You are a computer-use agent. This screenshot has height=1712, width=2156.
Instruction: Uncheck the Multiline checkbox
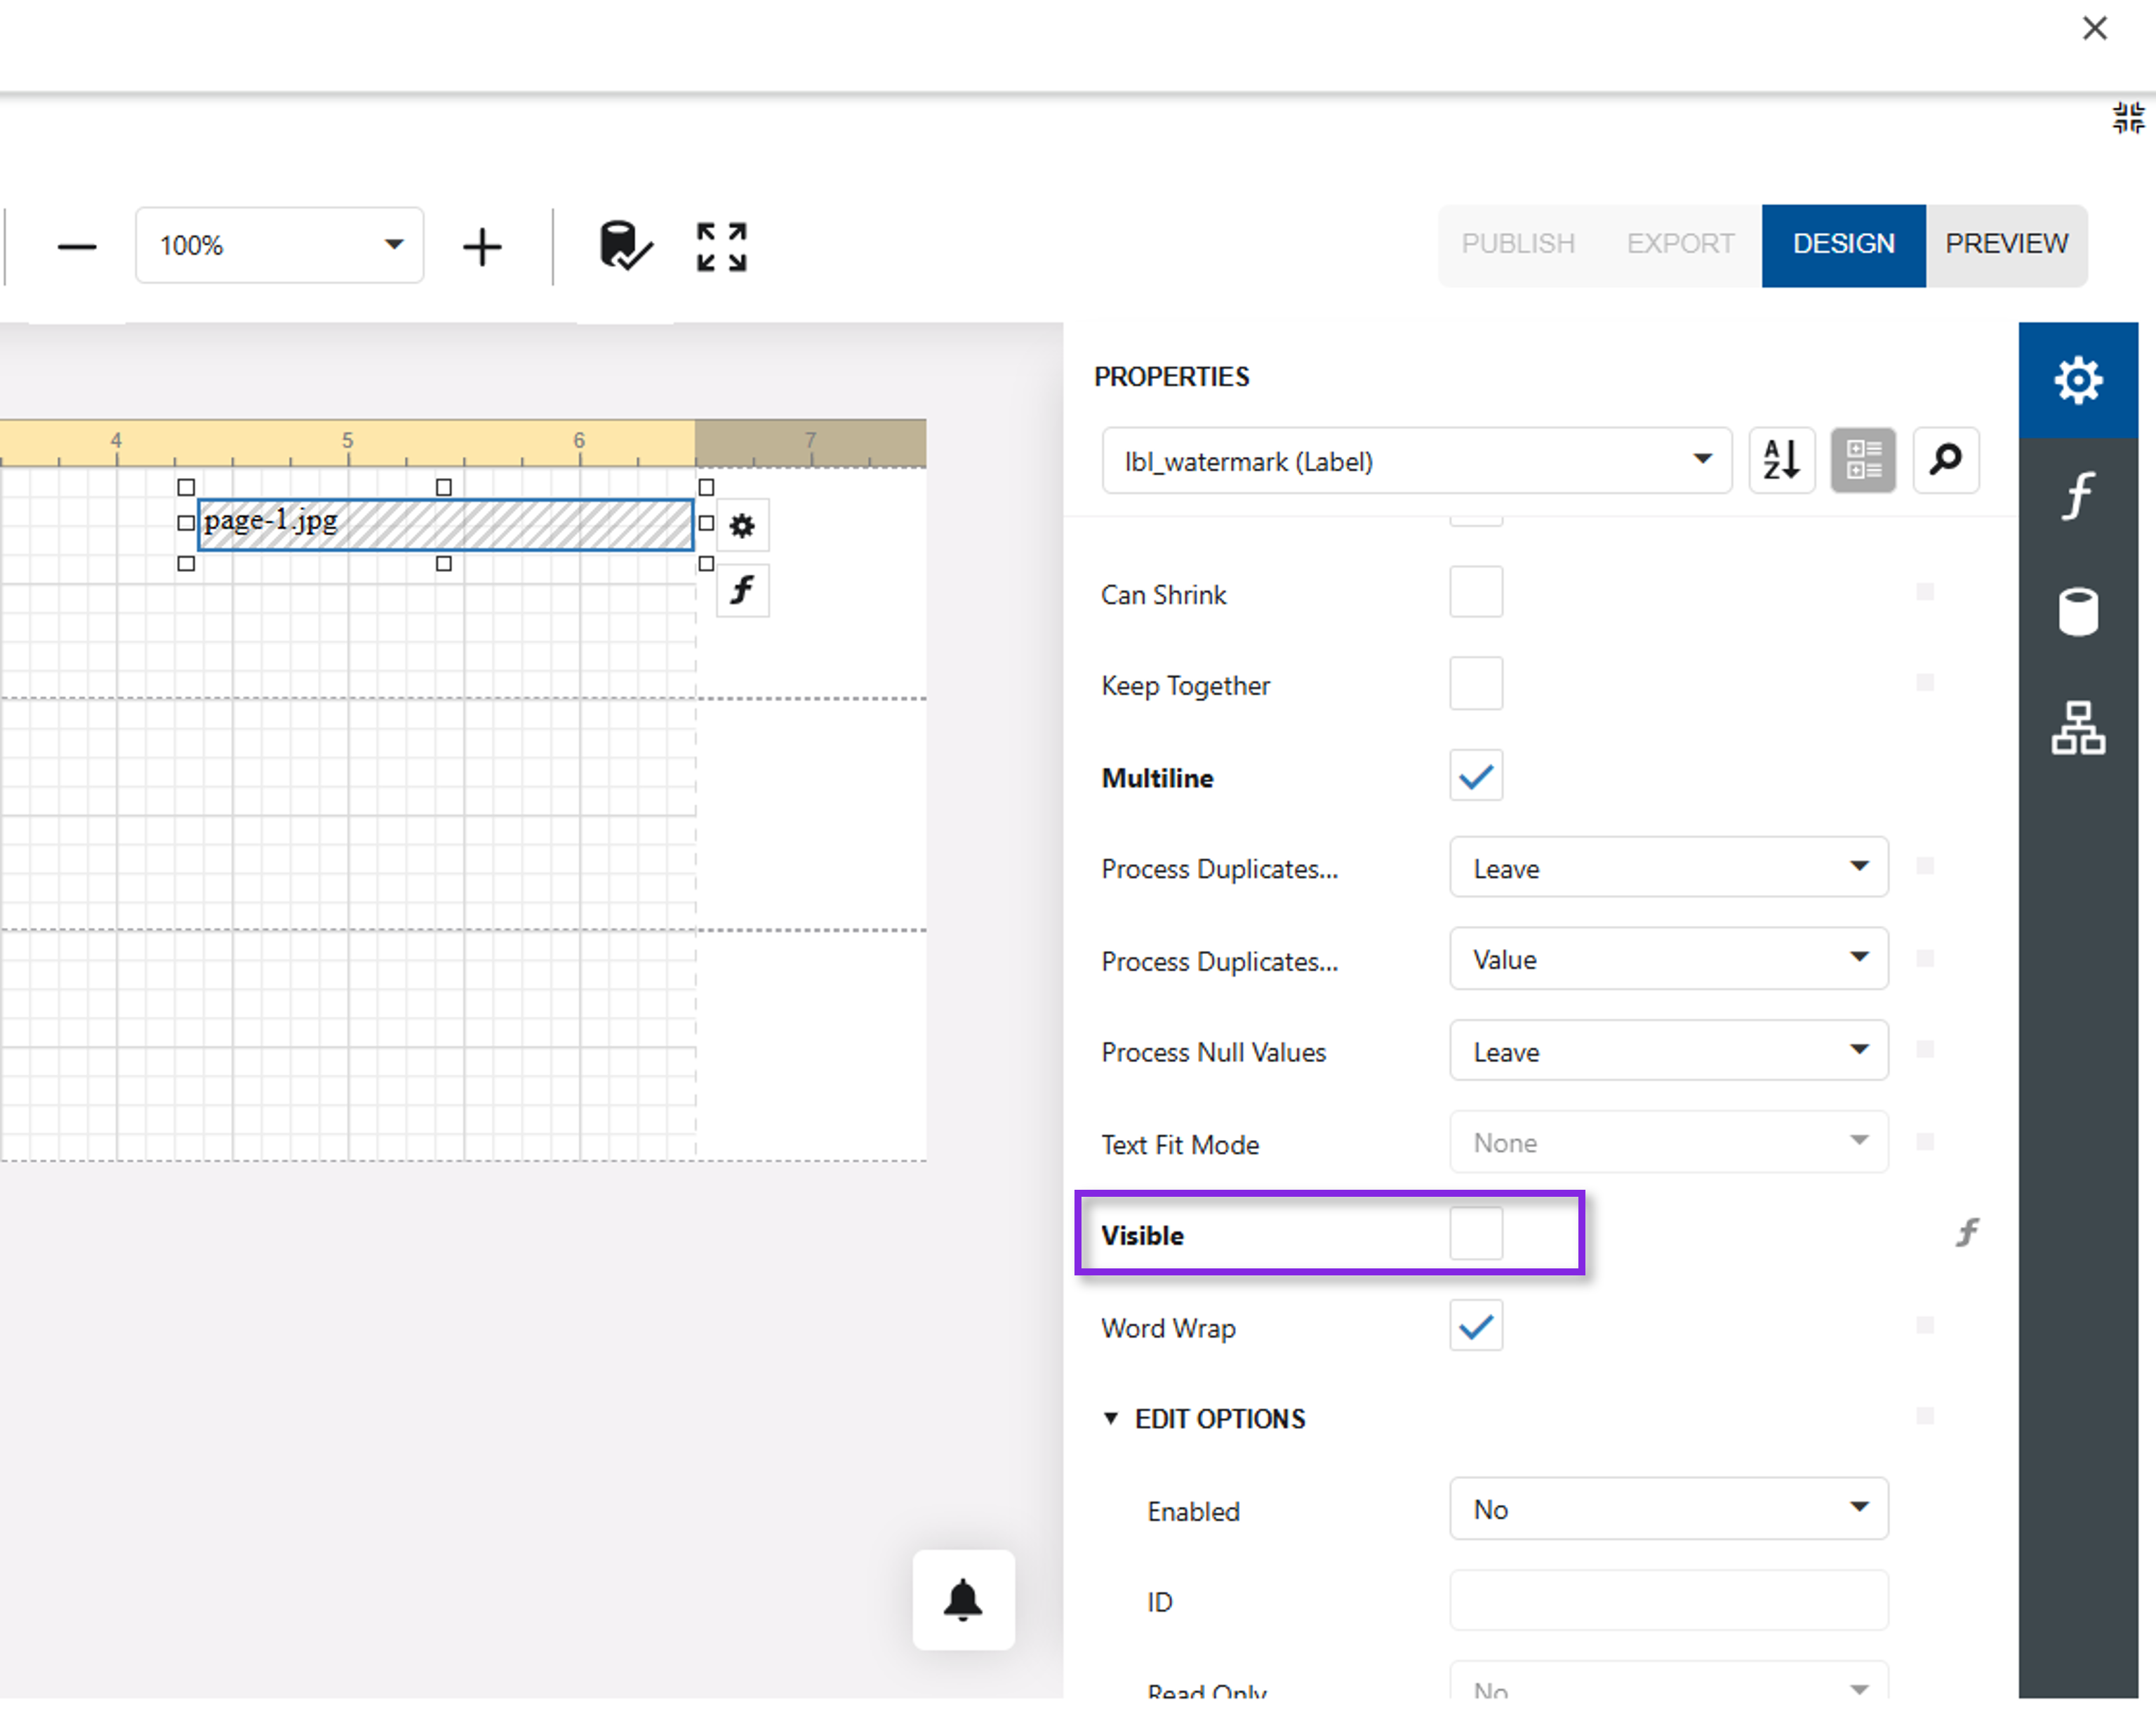(x=1476, y=775)
